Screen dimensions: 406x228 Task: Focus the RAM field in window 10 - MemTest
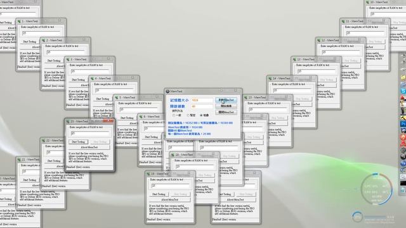point(388,14)
